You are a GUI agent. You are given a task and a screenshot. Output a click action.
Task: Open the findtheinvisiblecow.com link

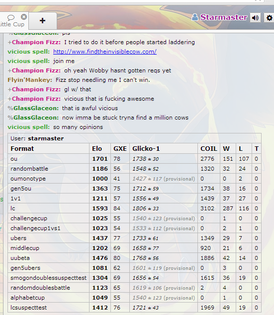pos(105,52)
